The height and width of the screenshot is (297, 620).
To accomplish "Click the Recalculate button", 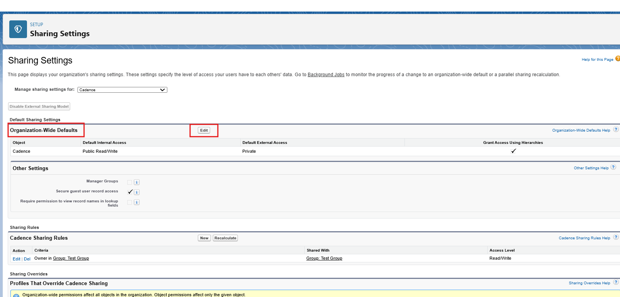I will [225, 238].
